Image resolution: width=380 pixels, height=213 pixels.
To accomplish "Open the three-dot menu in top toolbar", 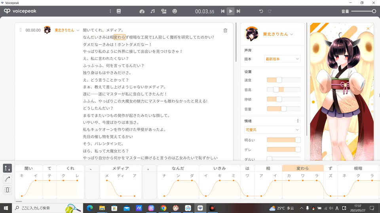I will [x=110, y=11].
